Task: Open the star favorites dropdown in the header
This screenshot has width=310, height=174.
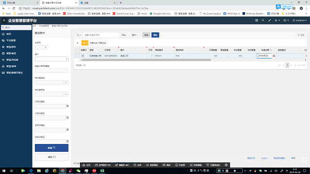Action: 277,20
